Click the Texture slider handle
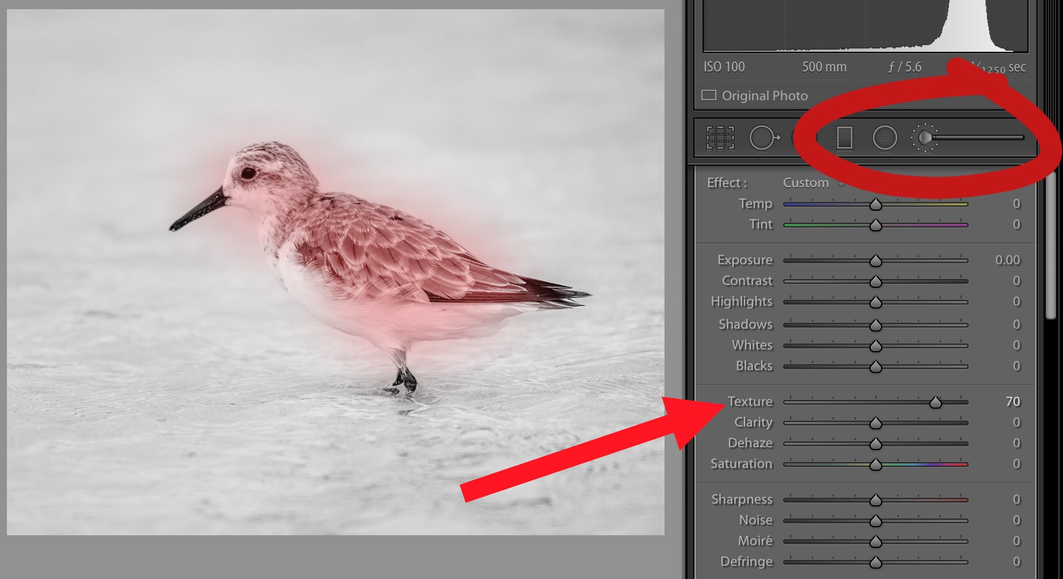This screenshot has width=1063, height=579. pos(936,402)
